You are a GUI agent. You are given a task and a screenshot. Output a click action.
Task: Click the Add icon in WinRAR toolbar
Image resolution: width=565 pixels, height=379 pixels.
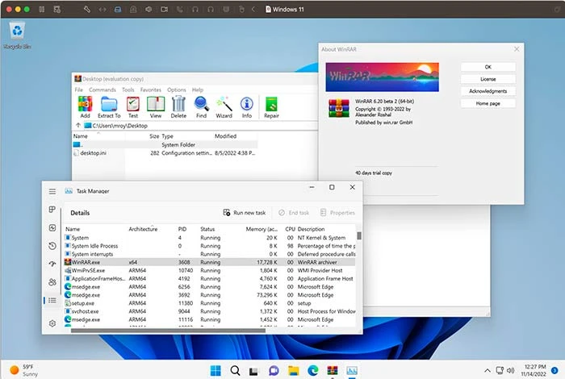(x=85, y=107)
